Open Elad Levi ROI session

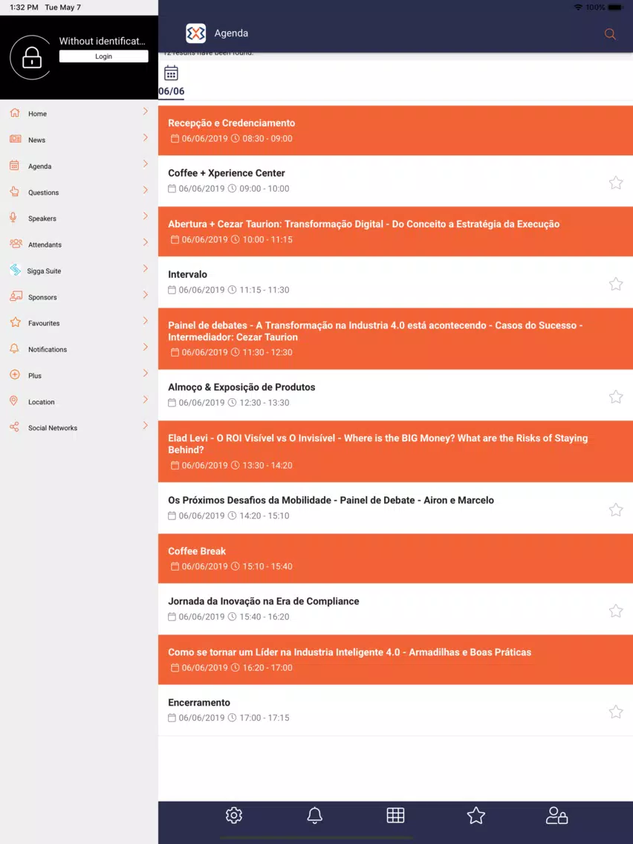coord(395,451)
